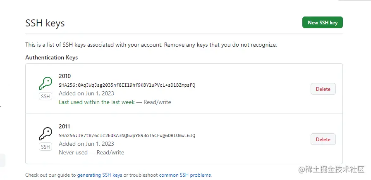Click the green key icon for 2010
The height and width of the screenshot is (180, 371).
45,84
